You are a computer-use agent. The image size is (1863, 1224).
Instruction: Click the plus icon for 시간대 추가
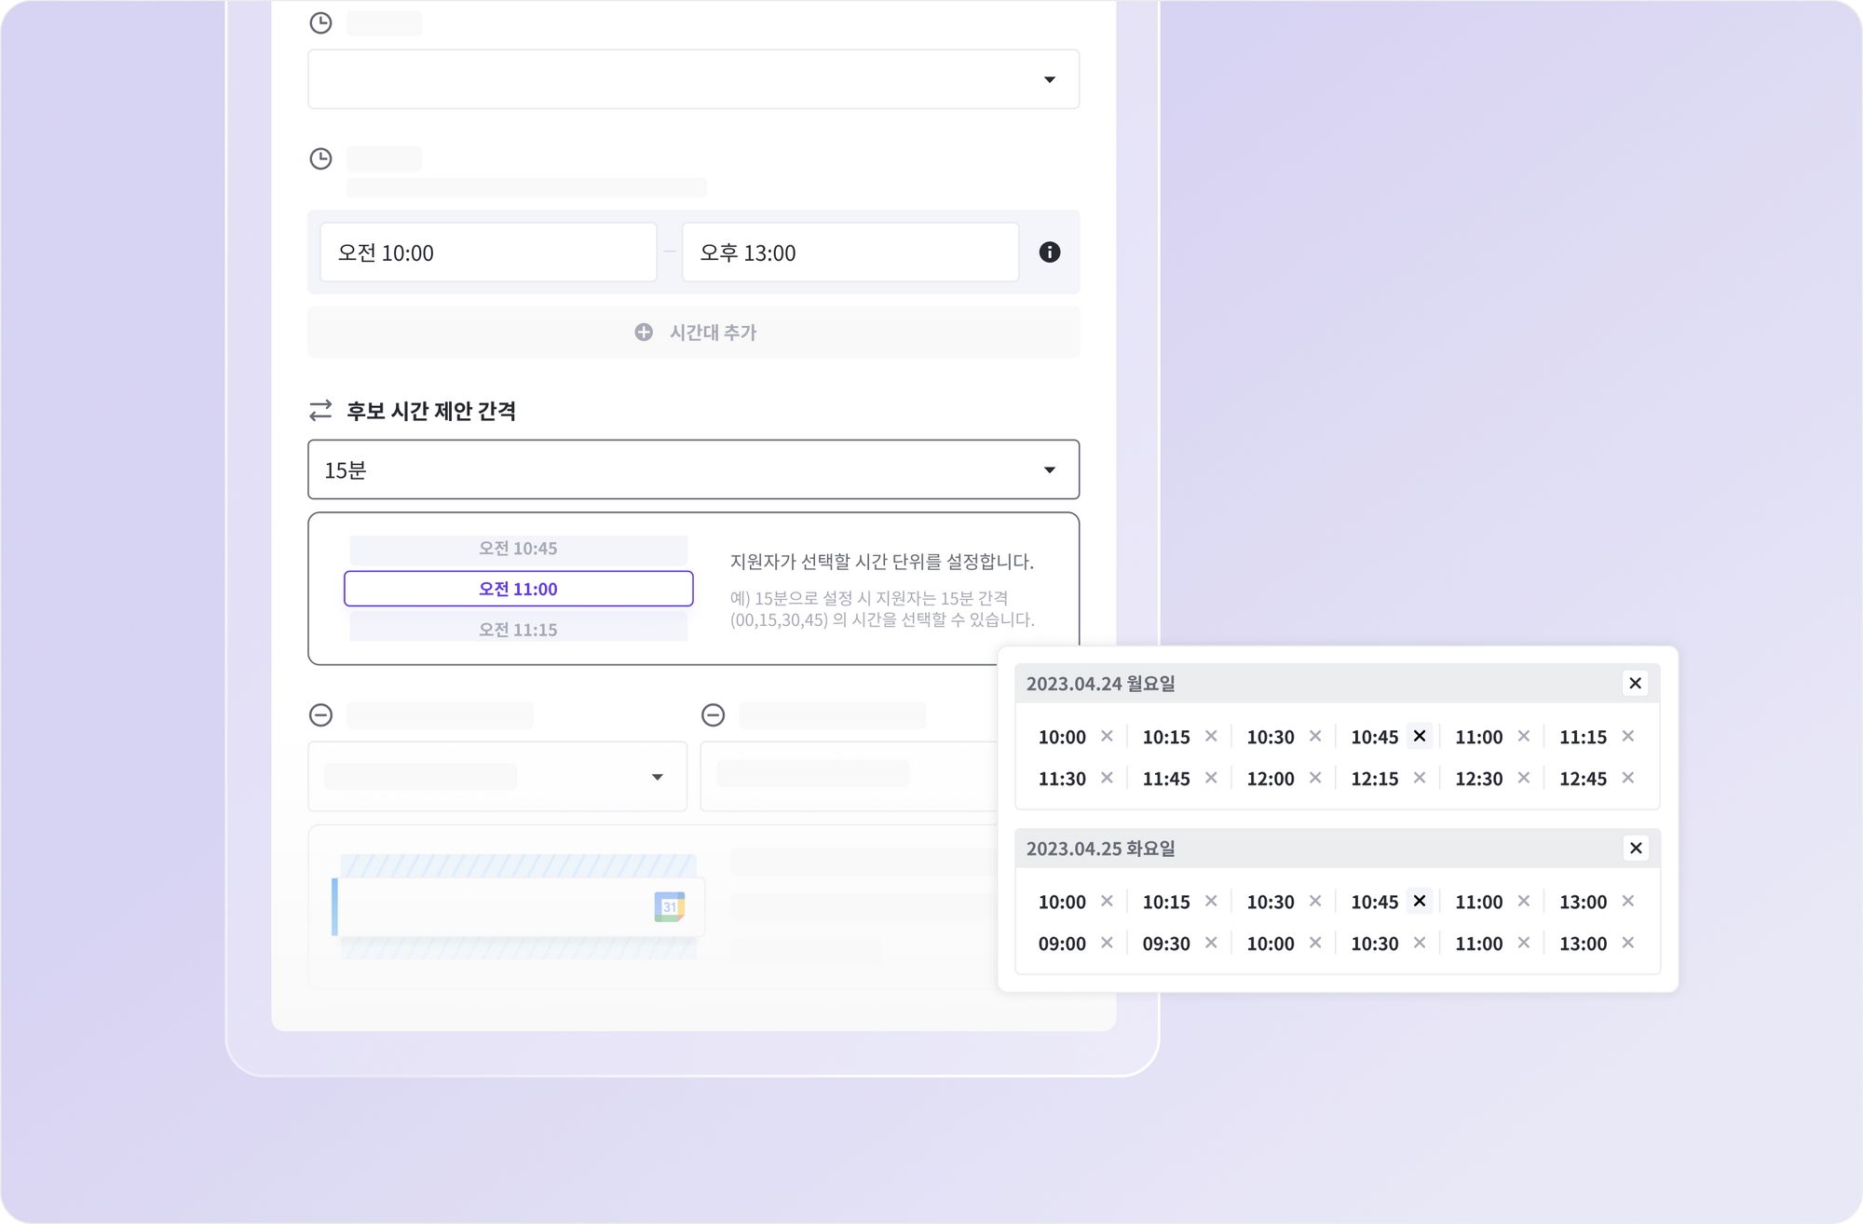point(643,333)
